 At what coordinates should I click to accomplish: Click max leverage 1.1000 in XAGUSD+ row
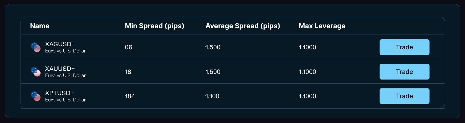[307, 47]
